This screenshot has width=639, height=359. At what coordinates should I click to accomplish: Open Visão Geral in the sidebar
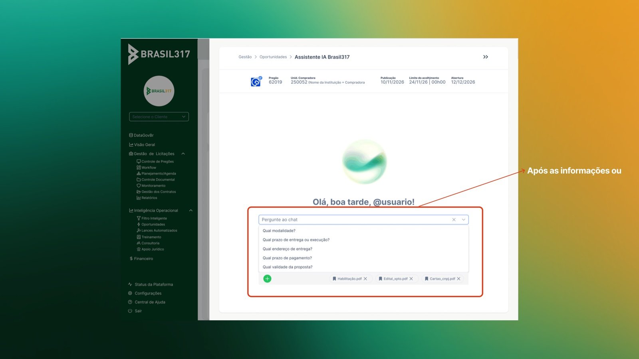click(x=142, y=145)
